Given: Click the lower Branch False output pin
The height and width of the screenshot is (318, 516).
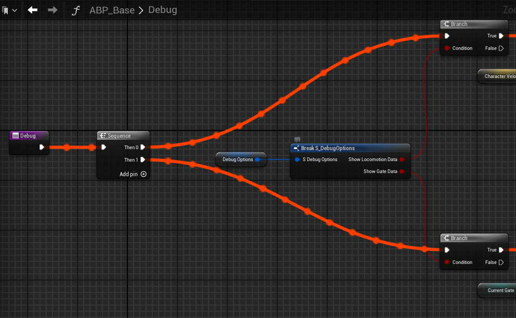Looking at the screenshot, I should (x=501, y=262).
